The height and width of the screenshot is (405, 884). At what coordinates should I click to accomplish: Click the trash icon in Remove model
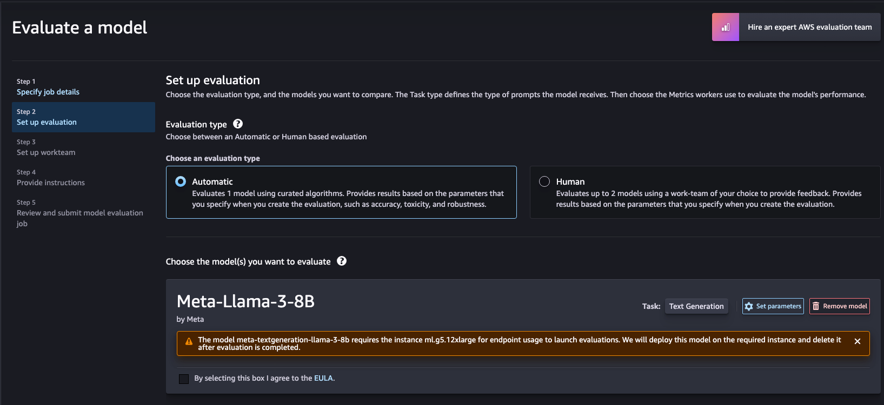pyautogui.click(x=816, y=306)
